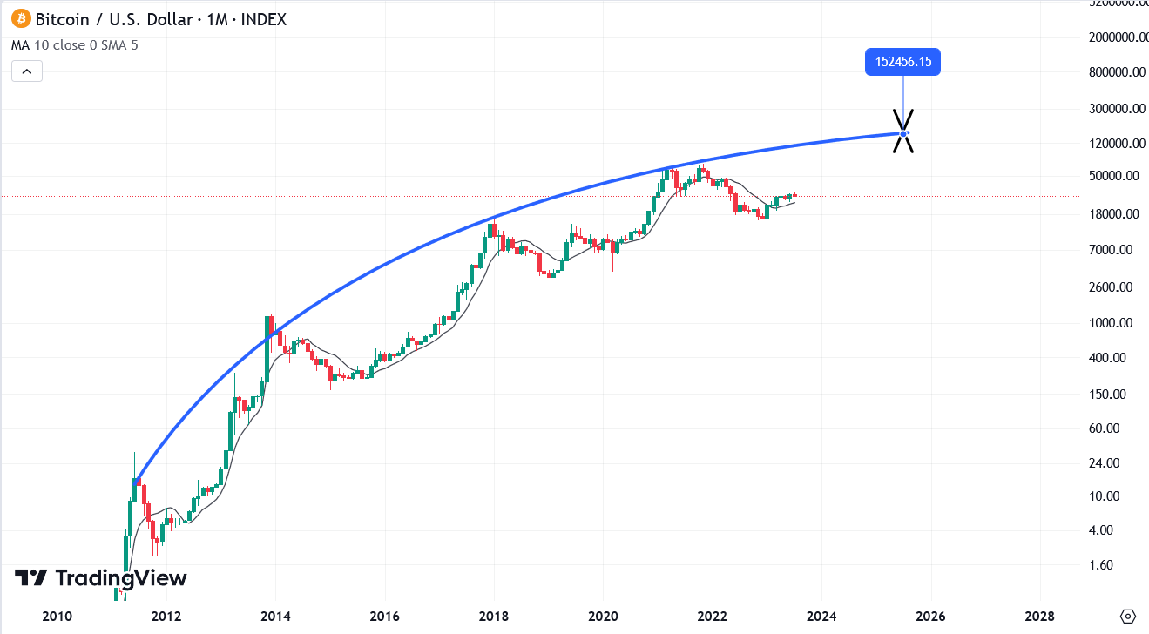Collapse the indicator legend with the chevron
The width and height of the screenshot is (1149, 634).
click(x=26, y=71)
